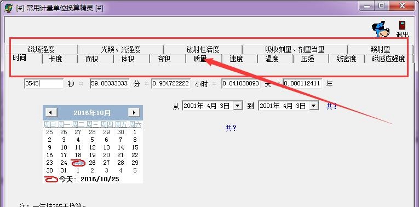419x207 pixels.
Task: Go to next month in calendar
Action: [134, 112]
